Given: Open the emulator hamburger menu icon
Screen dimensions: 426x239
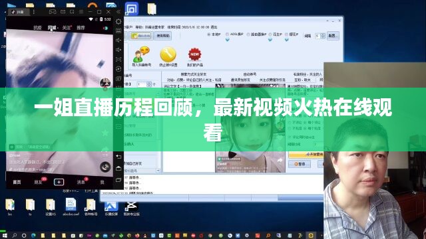Looking at the screenshot, I should pyautogui.click(x=81, y=12).
